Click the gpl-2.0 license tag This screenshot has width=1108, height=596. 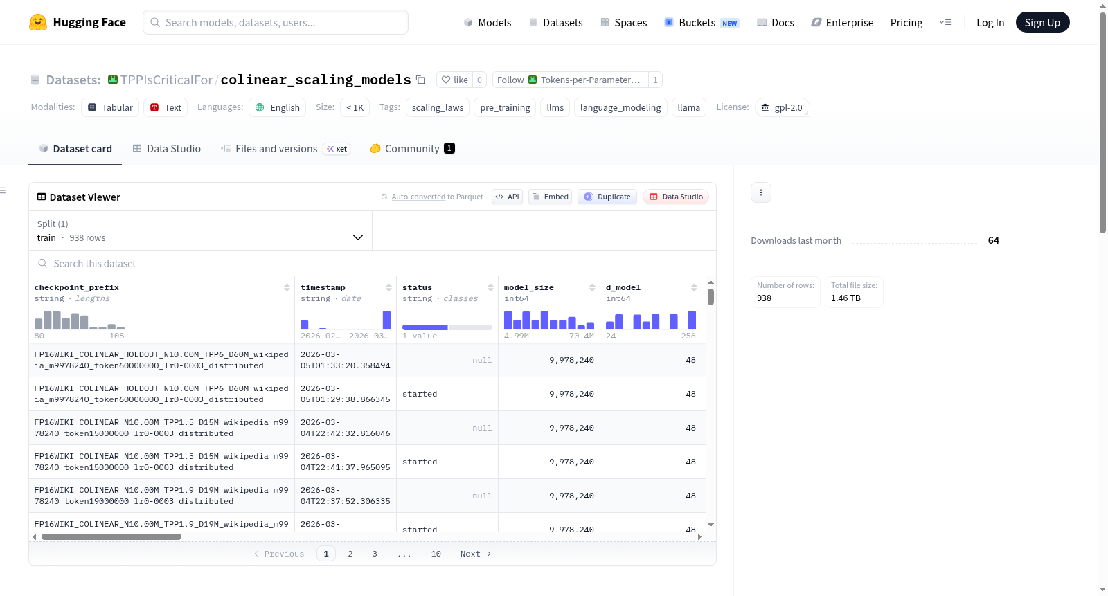coord(782,107)
